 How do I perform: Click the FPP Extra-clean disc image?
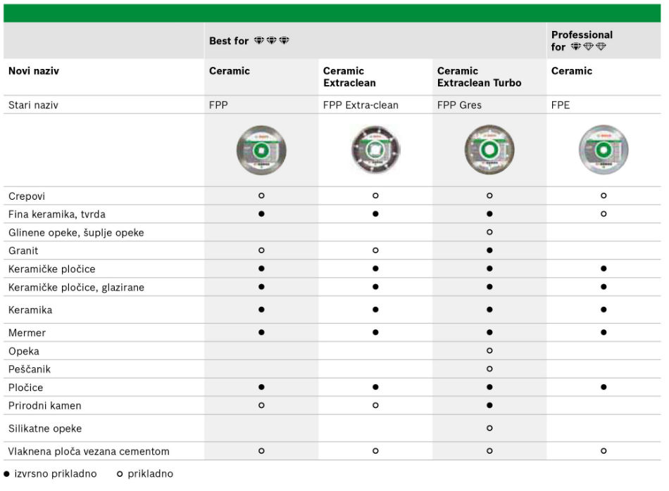375,150
